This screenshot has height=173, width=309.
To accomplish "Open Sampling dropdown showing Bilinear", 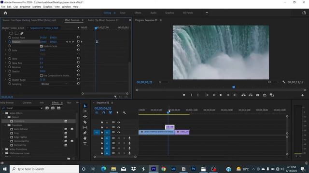I will (x=54, y=84).
